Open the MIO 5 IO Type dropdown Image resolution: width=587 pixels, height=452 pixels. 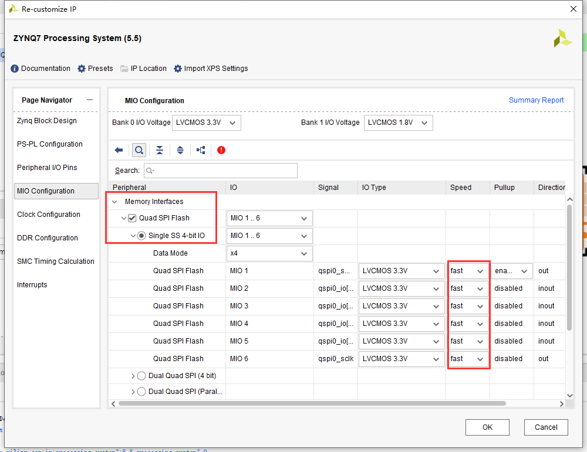click(402, 341)
